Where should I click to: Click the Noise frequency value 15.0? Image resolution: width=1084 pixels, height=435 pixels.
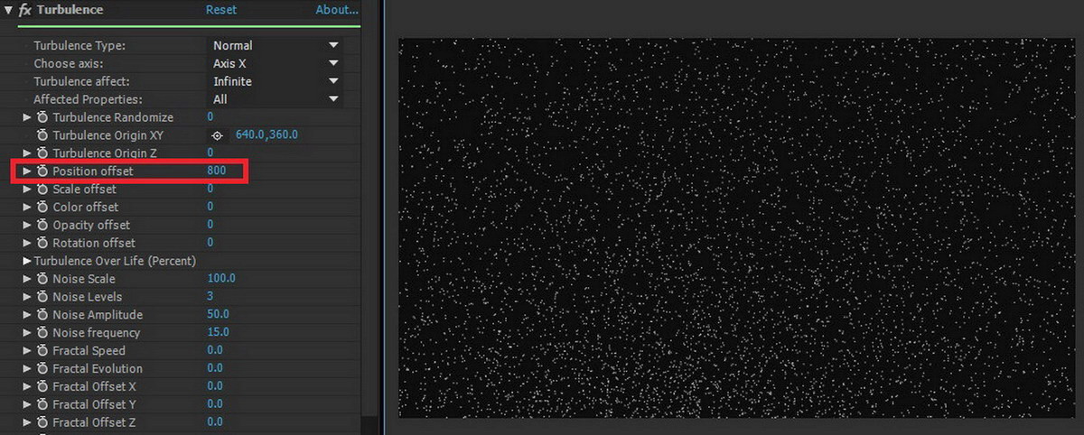pos(218,332)
